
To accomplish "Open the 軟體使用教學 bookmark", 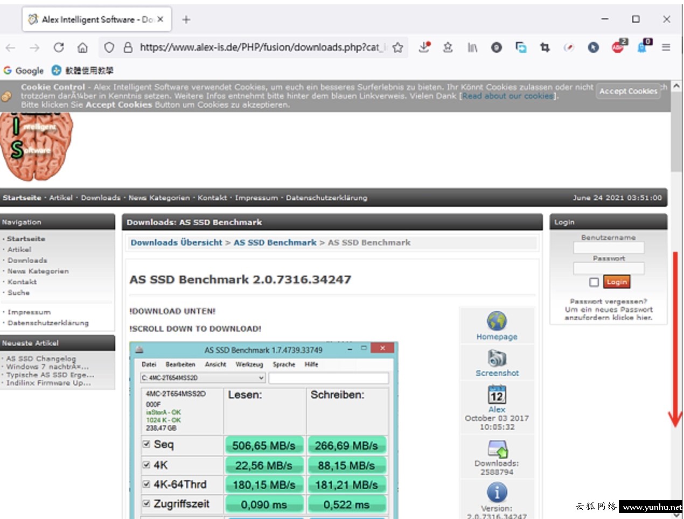I will pos(82,71).
